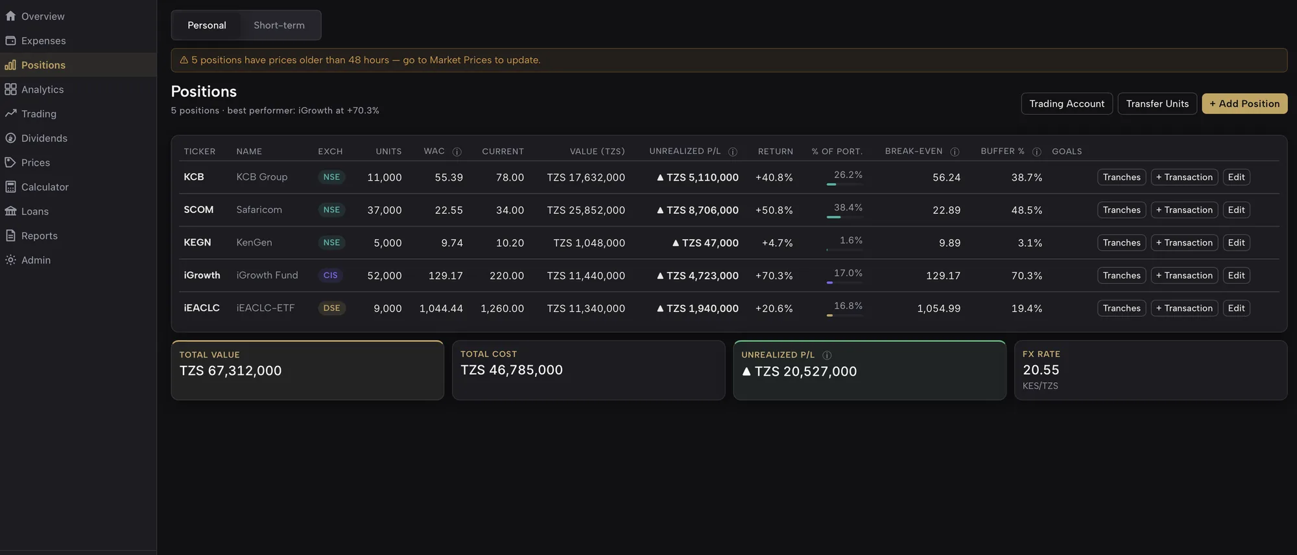Click the KCB portfolio percentage bar
The image size is (1297, 555).
tap(844, 185)
